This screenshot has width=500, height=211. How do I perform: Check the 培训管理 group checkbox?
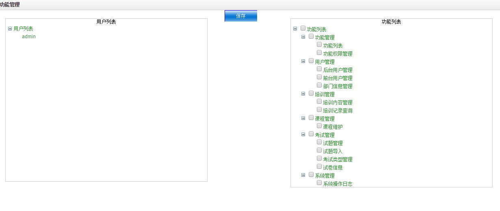coord(311,94)
